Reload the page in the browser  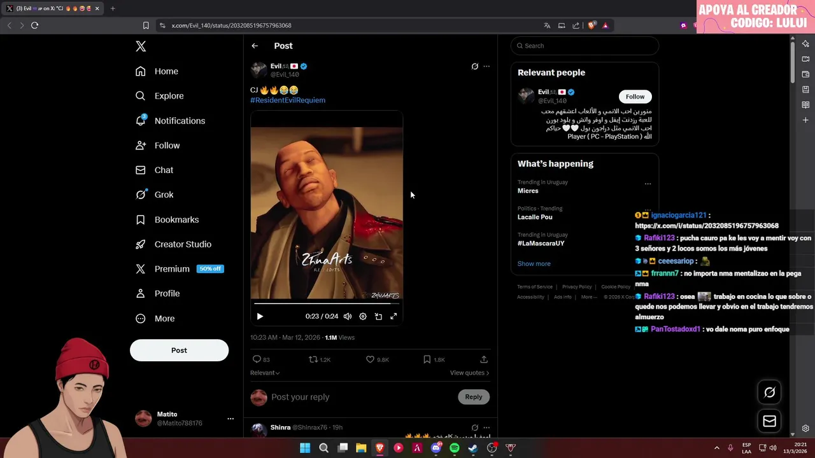click(34, 25)
